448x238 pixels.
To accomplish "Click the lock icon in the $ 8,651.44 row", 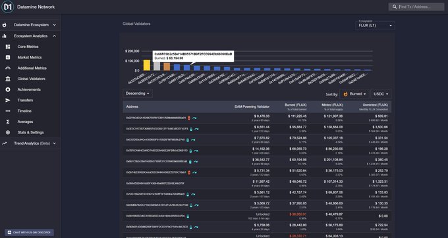I will point(191,129).
